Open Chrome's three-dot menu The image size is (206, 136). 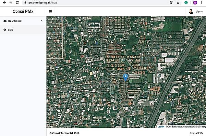tap(202, 3)
